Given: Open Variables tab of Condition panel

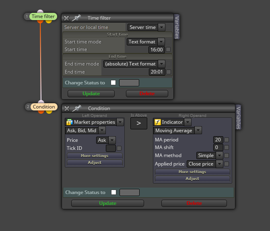Looking at the screenshot, I should (238, 118).
